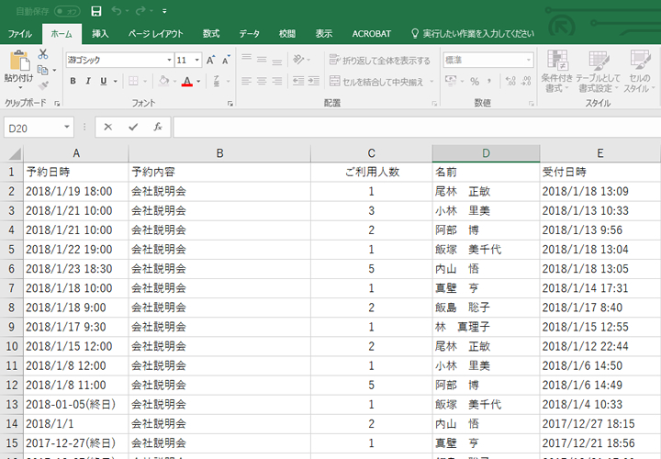Switch to the 挿入 (Insert) tab
Viewport: 661px width, 459px height.
100,34
